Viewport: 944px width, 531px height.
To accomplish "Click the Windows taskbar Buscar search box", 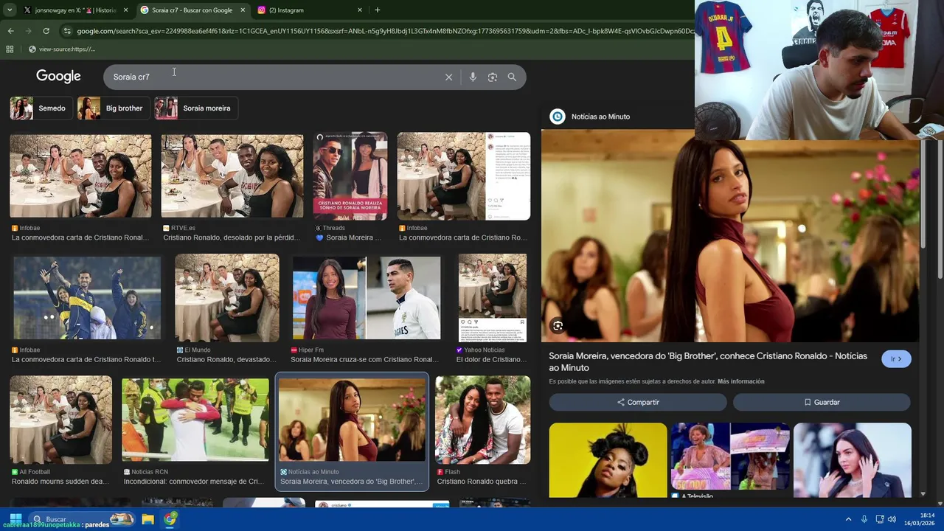I will click(82, 519).
